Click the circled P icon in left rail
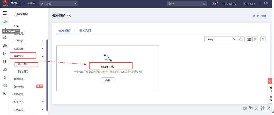The image size is (274, 115). coord(5,93)
